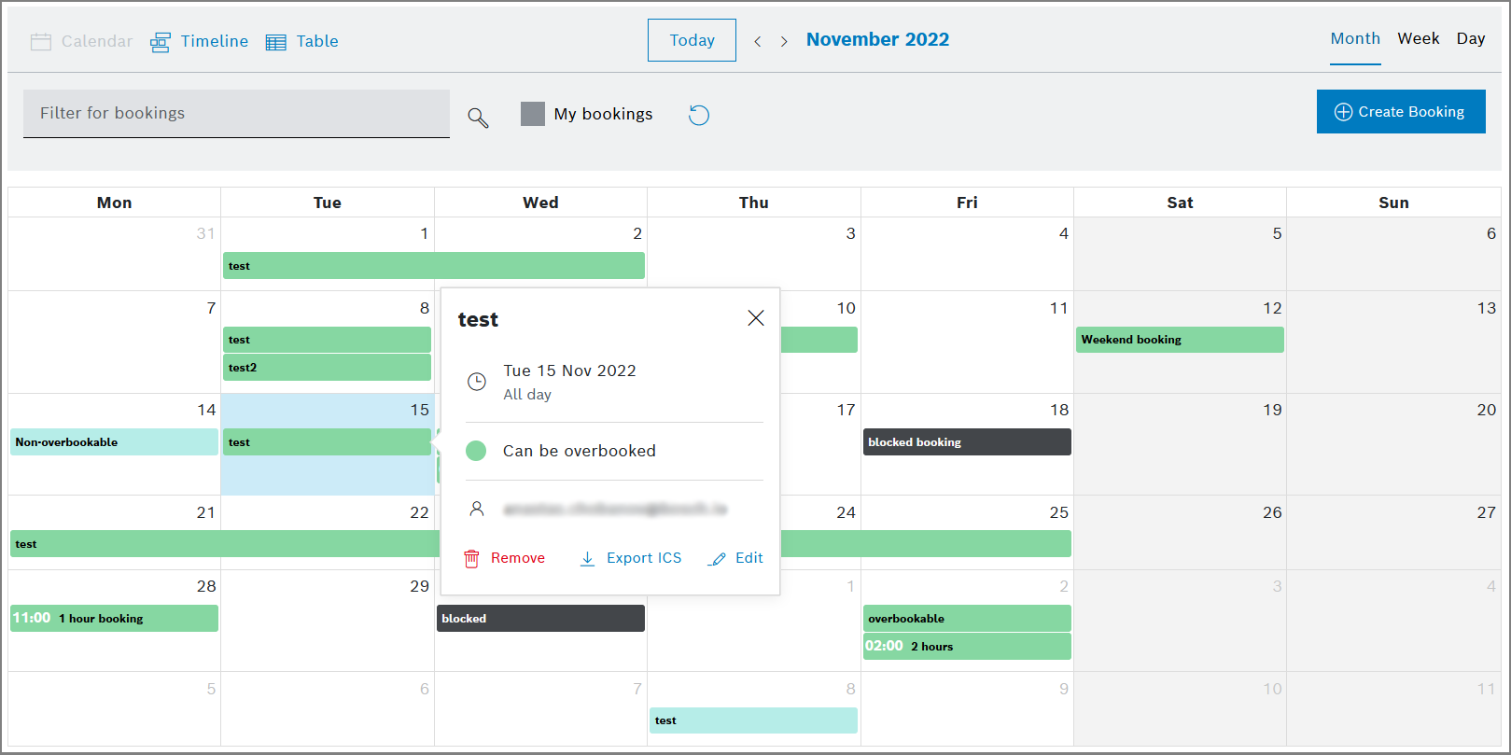Click the Export ICS download icon
Screen dimensions: 1511x755
[x=588, y=558]
